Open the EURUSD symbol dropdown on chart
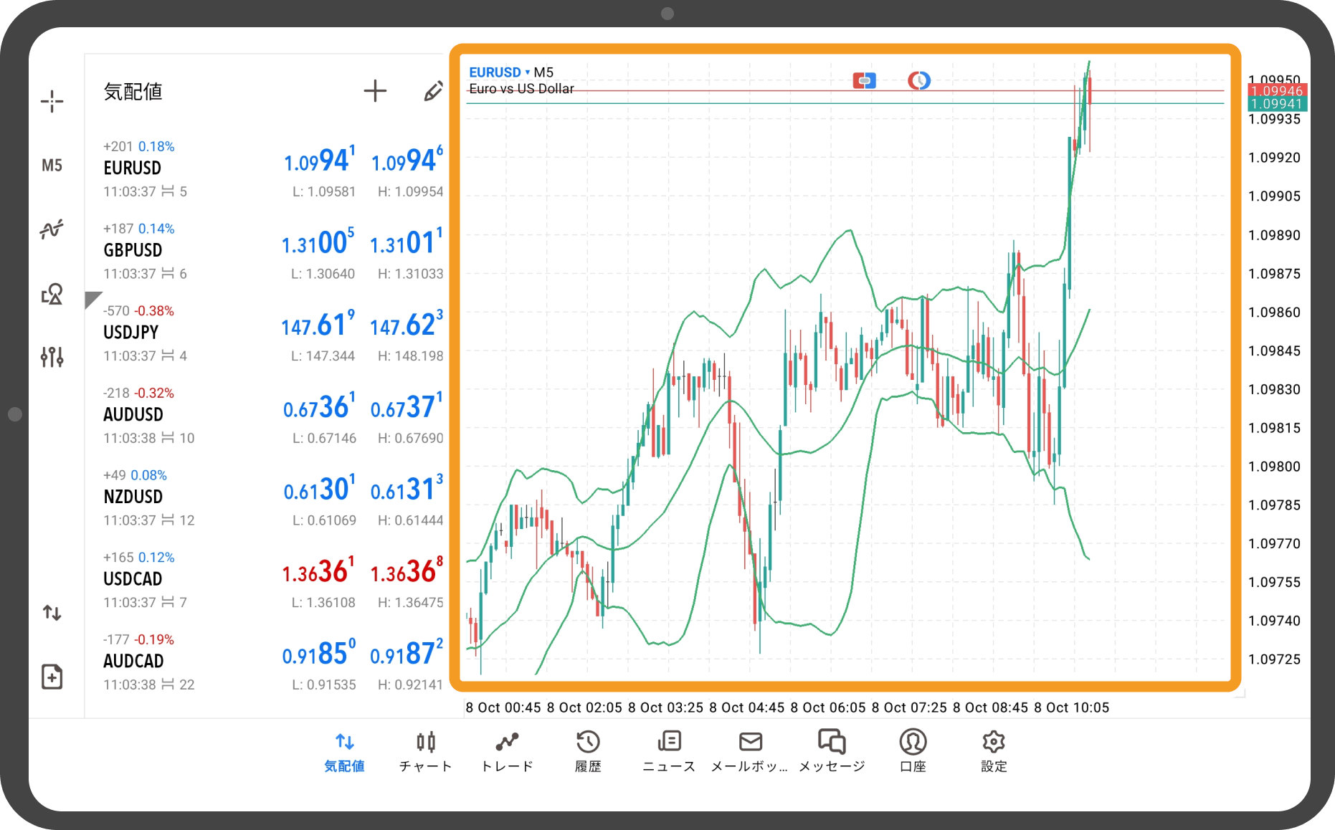Viewport: 1335px width, 830px height. pyautogui.click(x=499, y=72)
